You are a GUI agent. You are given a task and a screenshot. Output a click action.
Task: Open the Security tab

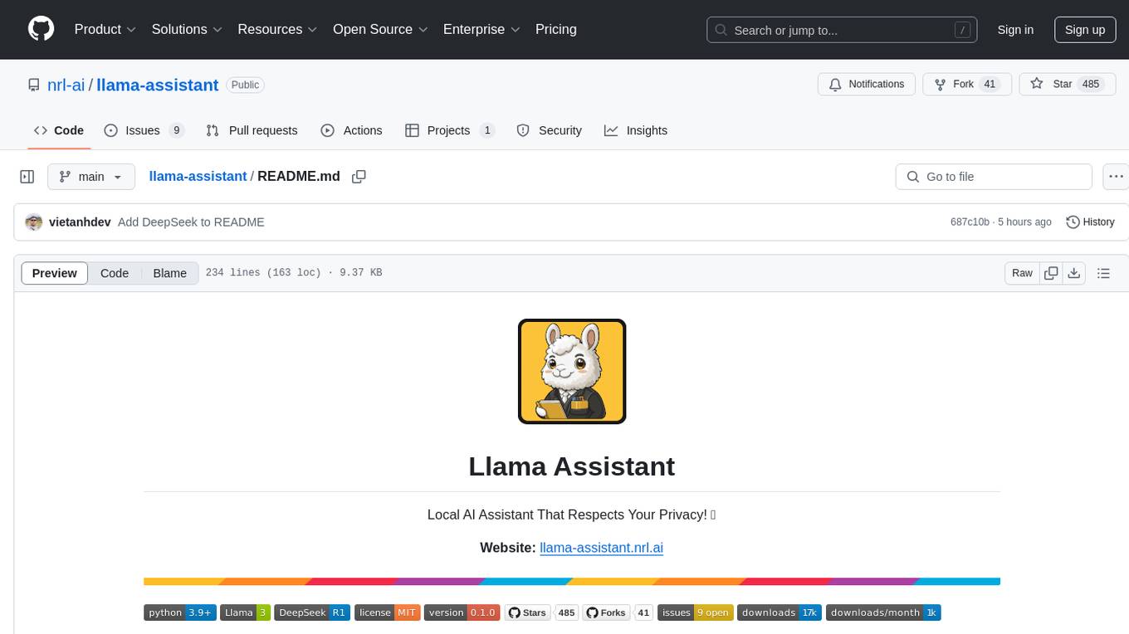550,130
